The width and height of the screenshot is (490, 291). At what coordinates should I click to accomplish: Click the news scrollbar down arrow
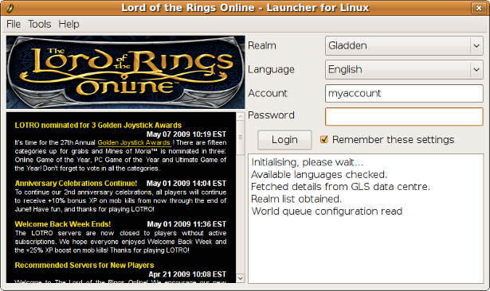point(241,278)
